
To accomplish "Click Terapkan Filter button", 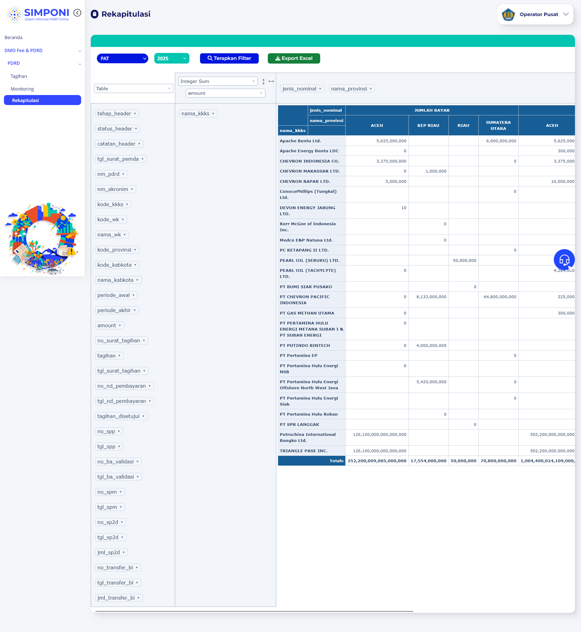I will [x=229, y=58].
